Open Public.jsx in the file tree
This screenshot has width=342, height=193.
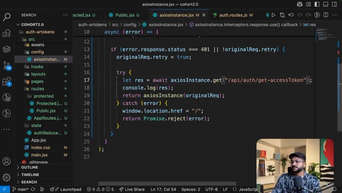pos(44,111)
